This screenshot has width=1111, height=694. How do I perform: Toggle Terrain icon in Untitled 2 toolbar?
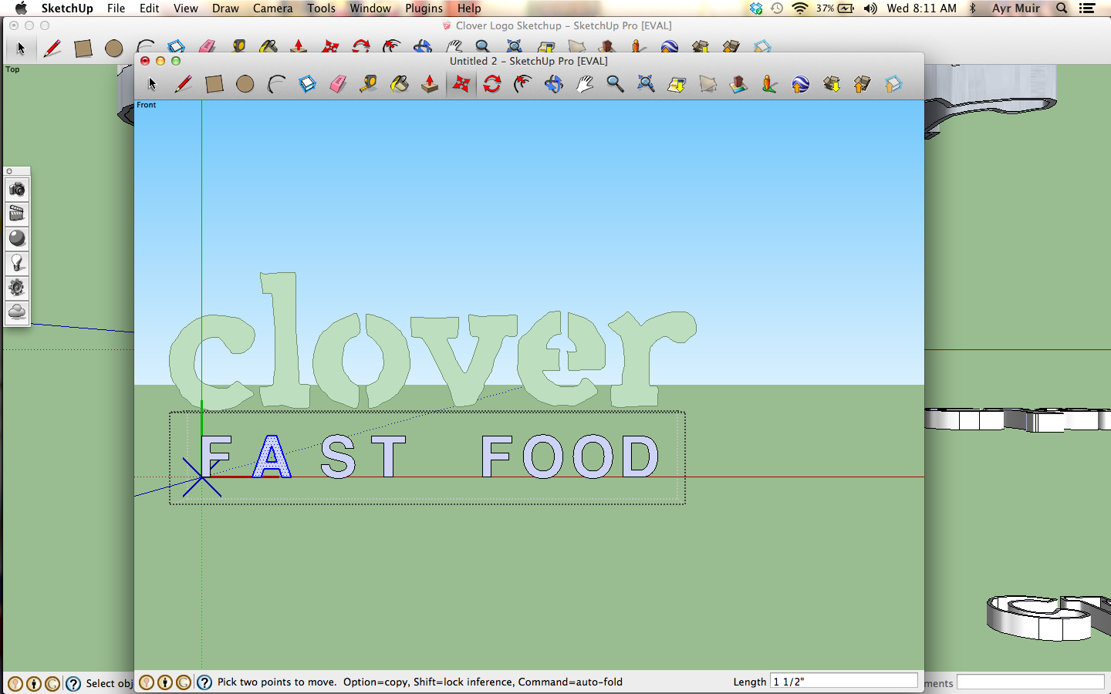point(707,84)
